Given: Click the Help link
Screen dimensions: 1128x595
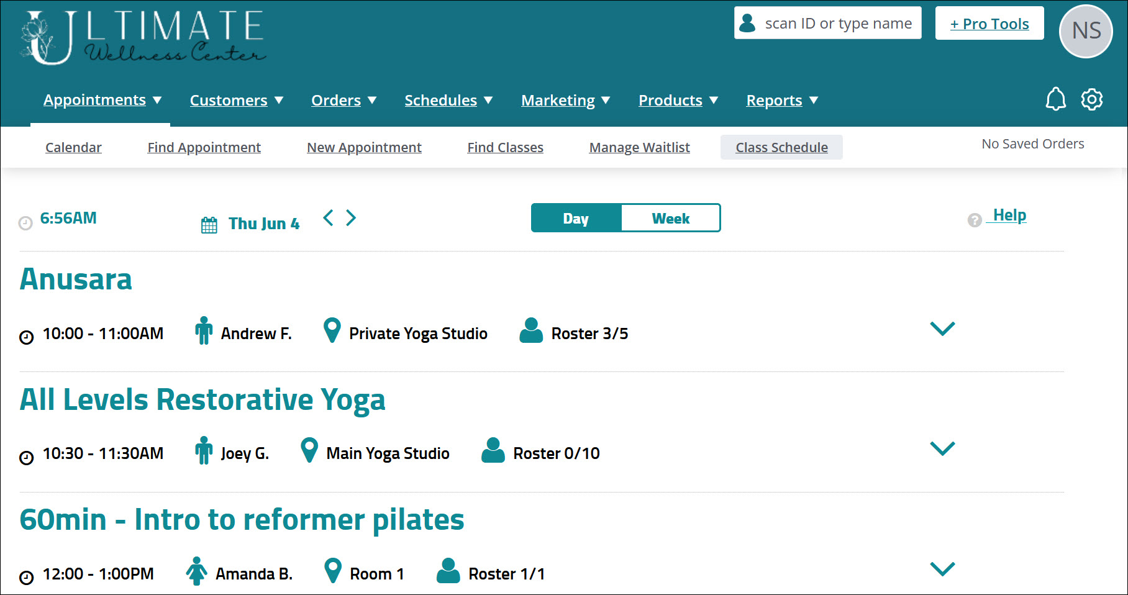Looking at the screenshot, I should (1009, 216).
